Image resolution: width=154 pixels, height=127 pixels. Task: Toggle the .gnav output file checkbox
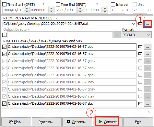tap(4, 61)
